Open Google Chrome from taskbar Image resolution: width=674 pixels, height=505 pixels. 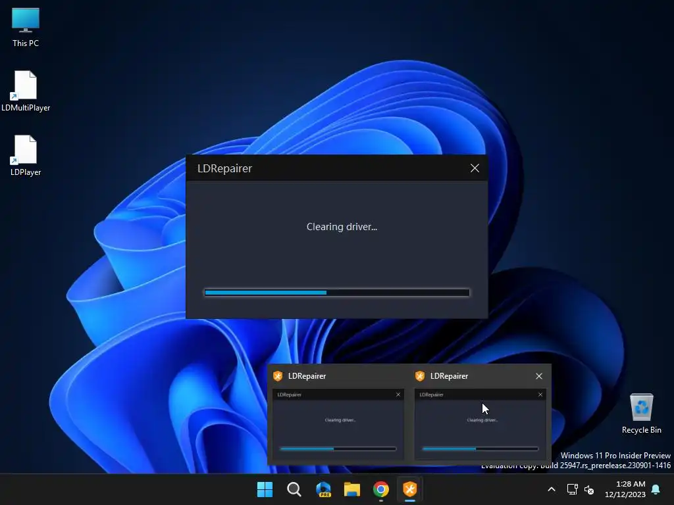pos(381,489)
